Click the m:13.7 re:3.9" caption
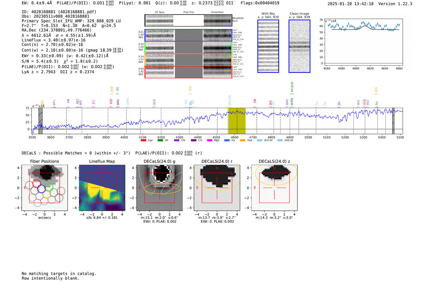The height and width of the screenshot is (295, 434). (x=217, y=218)
